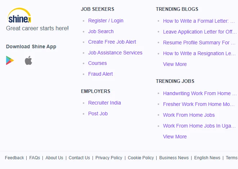Select Create Free Job Alert link
Screen dimensions: 238x169
tap(112, 42)
